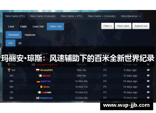Click the 13 days ago date
Viewport: 156px width, 113px height.
130,87
